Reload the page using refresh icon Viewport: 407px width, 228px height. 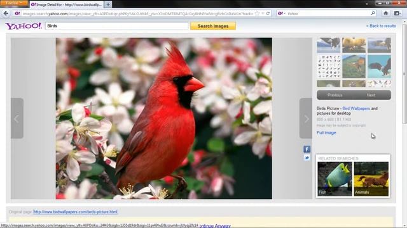(268, 13)
